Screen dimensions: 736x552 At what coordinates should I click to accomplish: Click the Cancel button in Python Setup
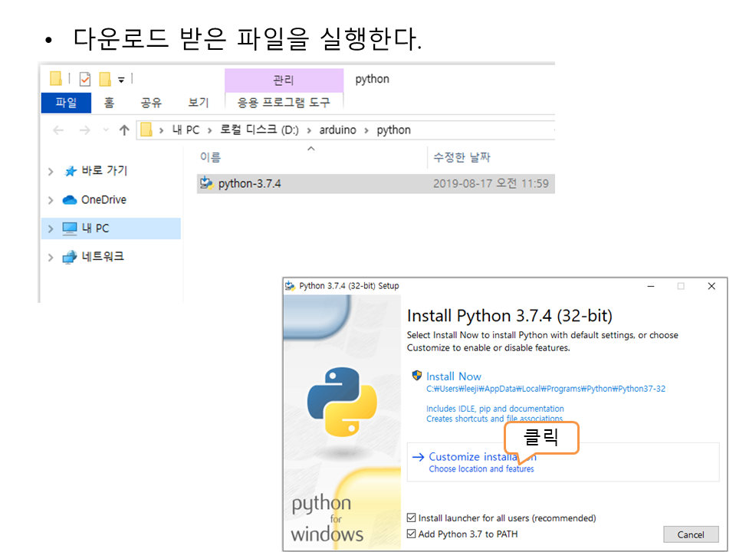click(x=690, y=534)
